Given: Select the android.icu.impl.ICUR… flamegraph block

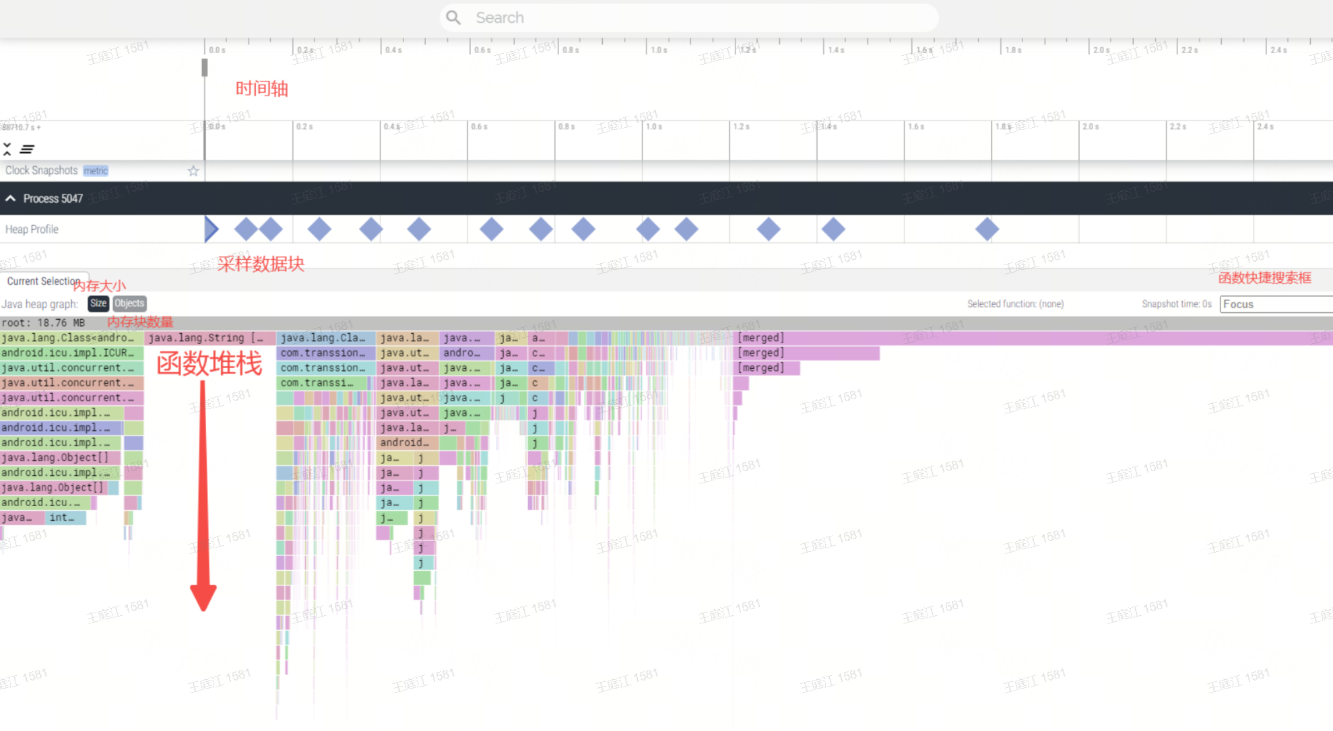Looking at the screenshot, I should pyautogui.click(x=71, y=353).
